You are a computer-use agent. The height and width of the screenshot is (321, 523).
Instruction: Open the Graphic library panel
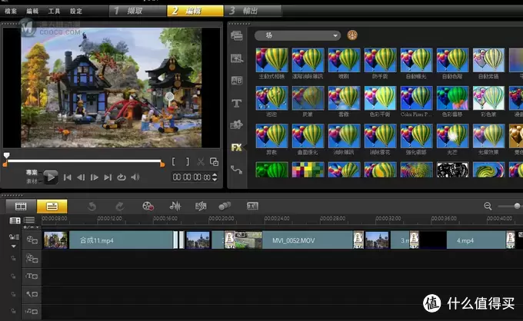pos(236,125)
